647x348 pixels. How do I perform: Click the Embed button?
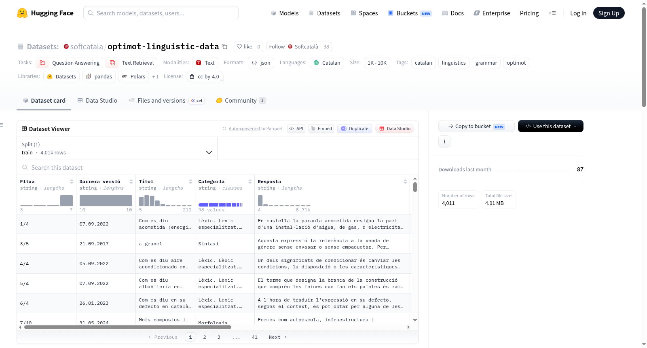click(x=321, y=129)
